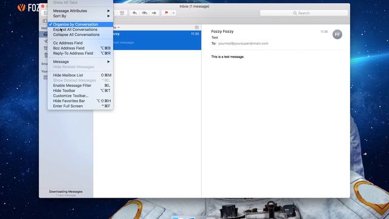Click the Forward arrow toolbar icon
Screen dimensions: 389x219
[x=154, y=13]
